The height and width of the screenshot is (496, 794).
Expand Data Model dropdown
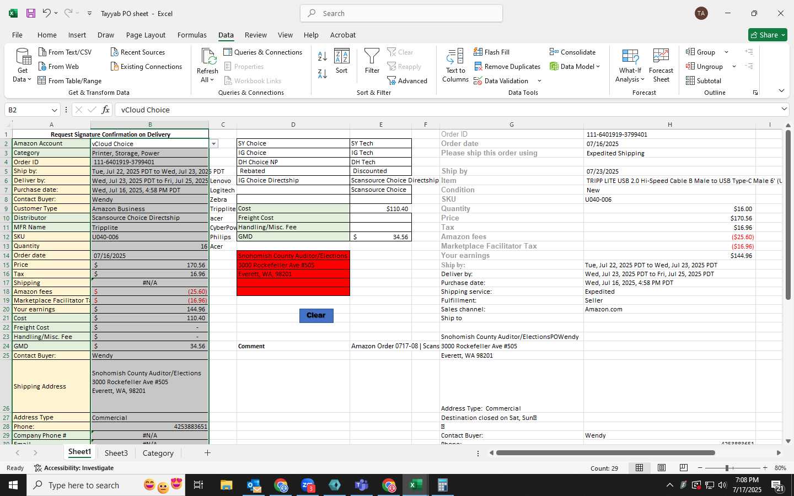(598, 66)
